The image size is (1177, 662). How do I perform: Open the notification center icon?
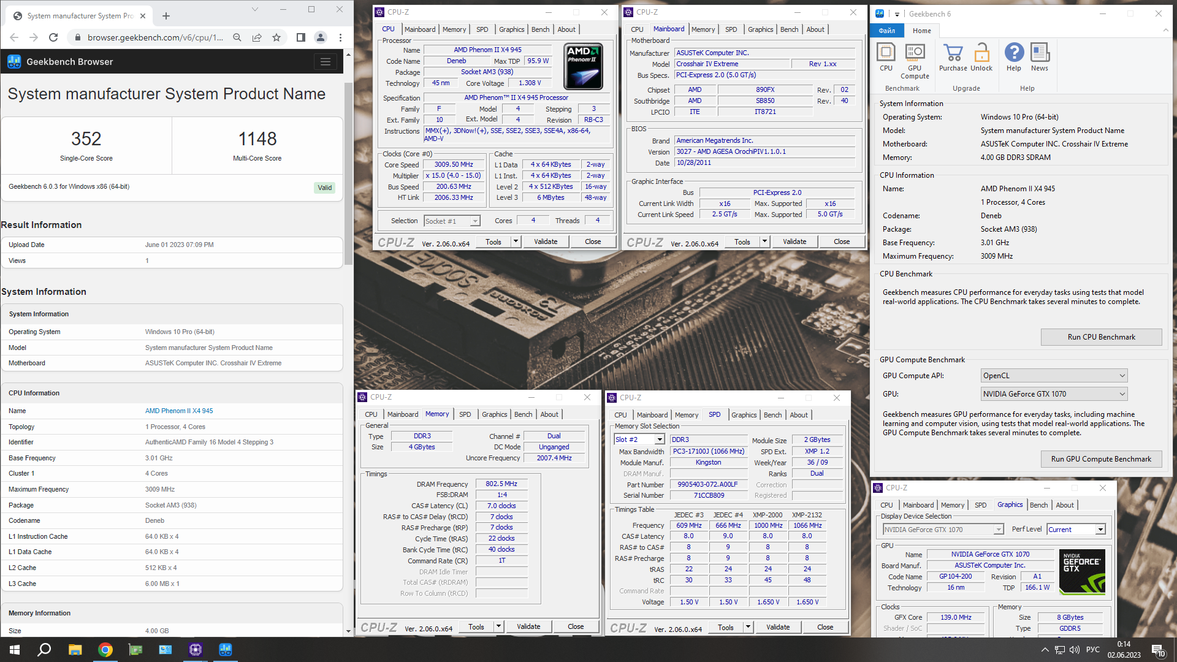(1158, 650)
